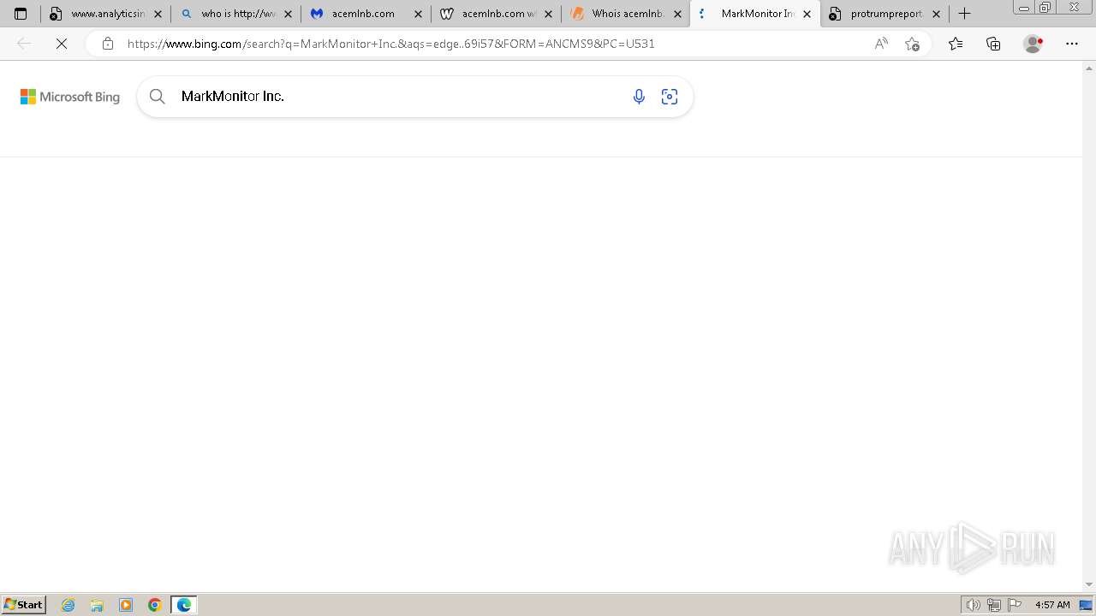
Task: Open media player from taskbar
Action: [x=126, y=605]
